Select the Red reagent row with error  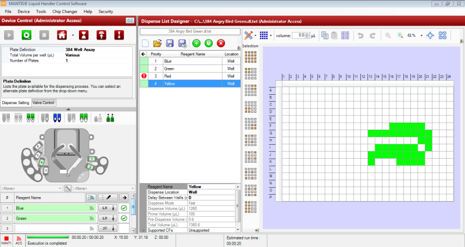click(x=190, y=76)
